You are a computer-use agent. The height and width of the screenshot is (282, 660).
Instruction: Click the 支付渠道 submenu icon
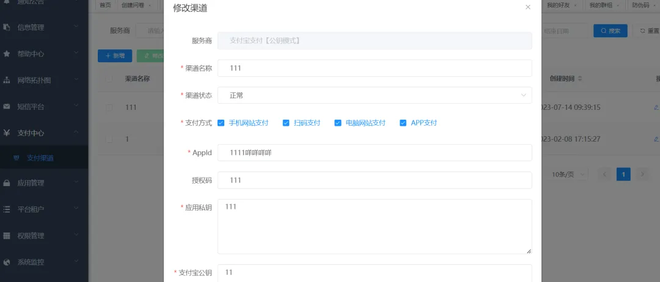[x=17, y=158]
